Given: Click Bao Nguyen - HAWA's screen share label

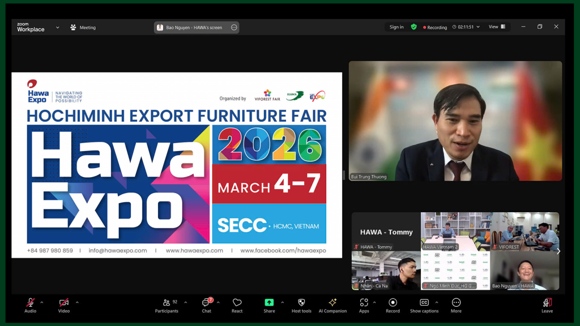Looking at the screenshot, I should point(194,27).
